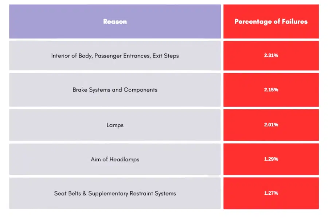
Task: Click the 2.01% value for Lamps
Action: 271,125
